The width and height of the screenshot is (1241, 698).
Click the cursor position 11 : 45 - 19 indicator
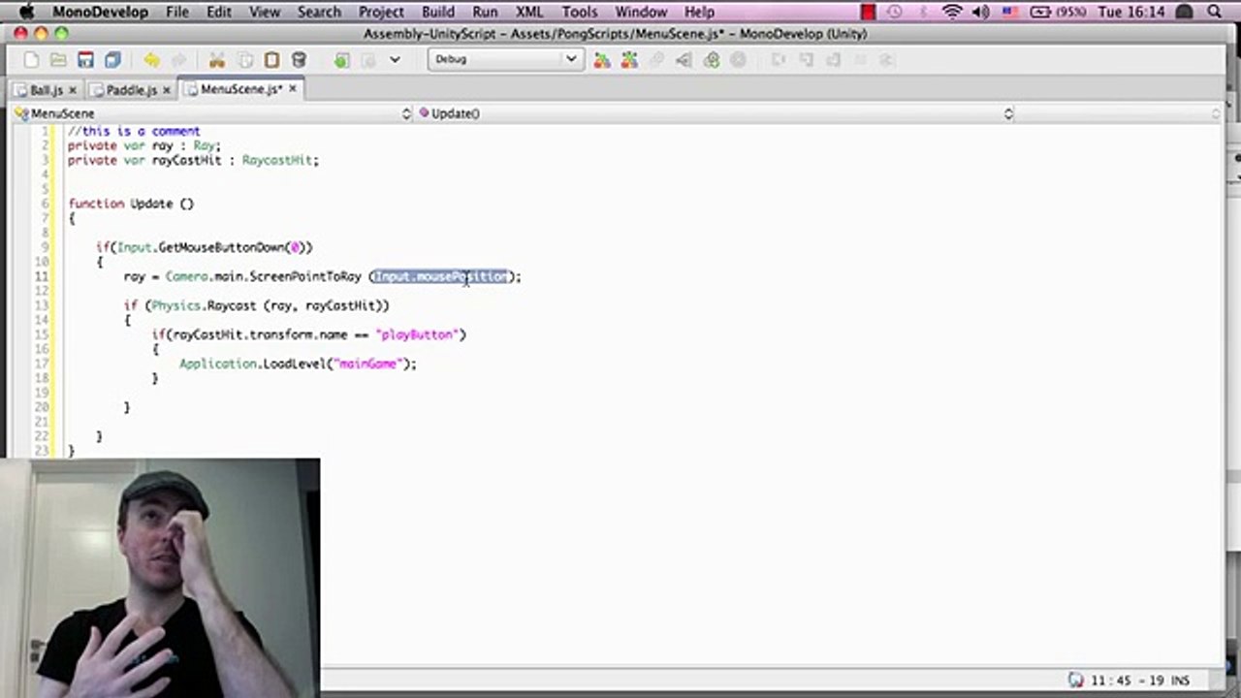pyautogui.click(x=1128, y=681)
